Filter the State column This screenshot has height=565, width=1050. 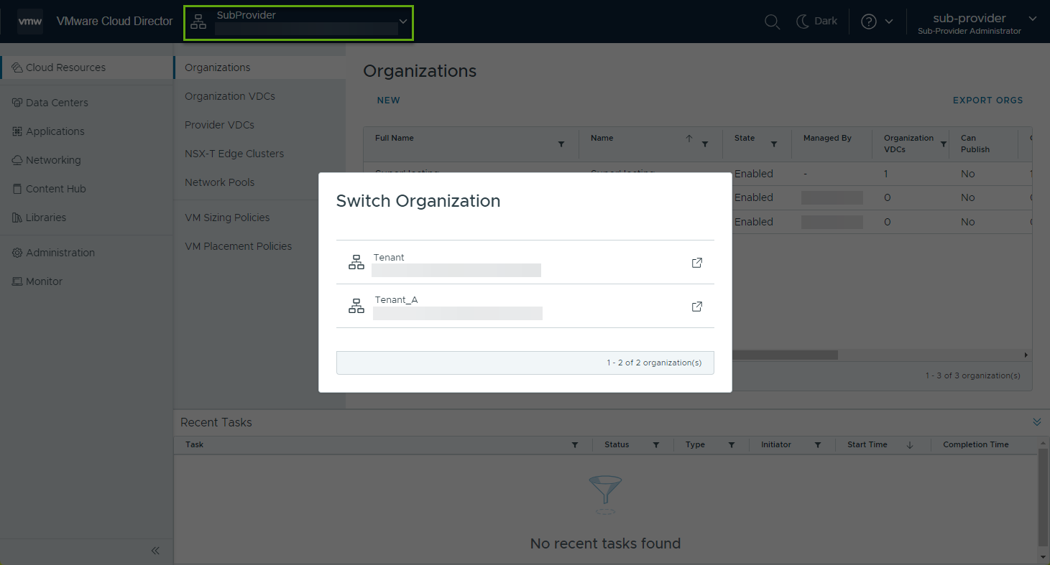point(774,144)
